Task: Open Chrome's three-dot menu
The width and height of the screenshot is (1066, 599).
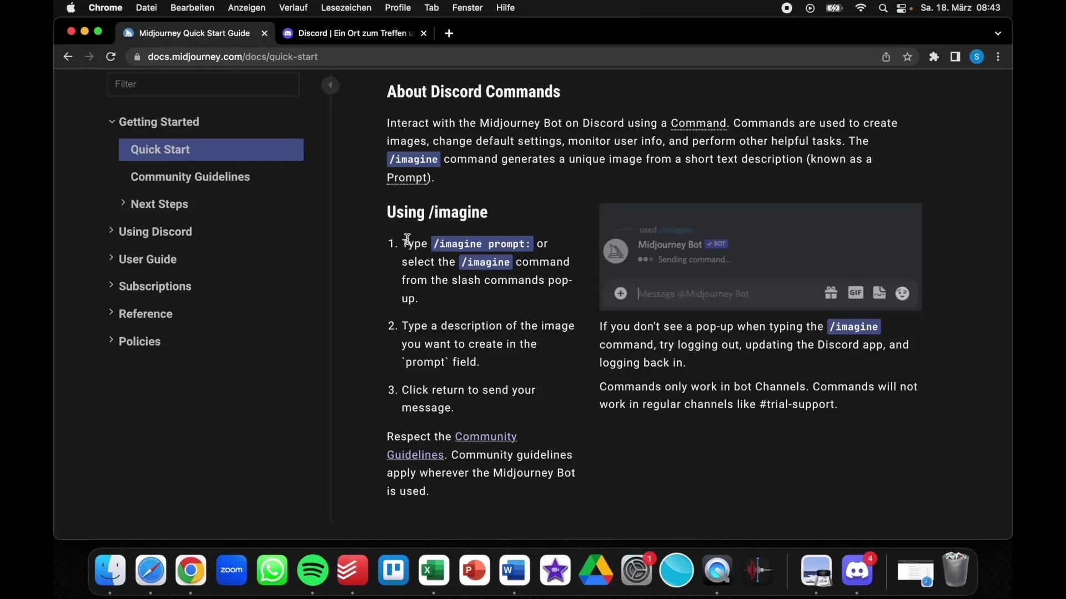Action: (998, 57)
